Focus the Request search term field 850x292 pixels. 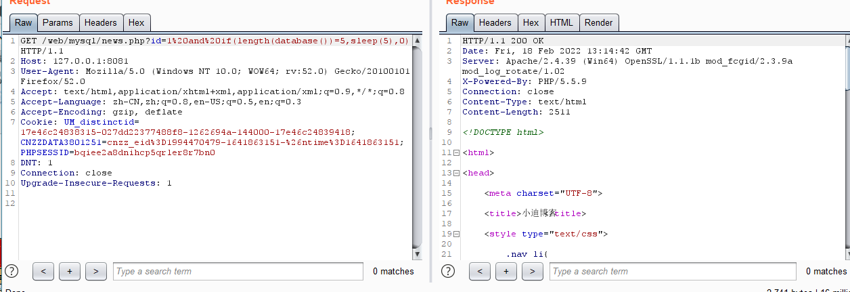click(238, 271)
